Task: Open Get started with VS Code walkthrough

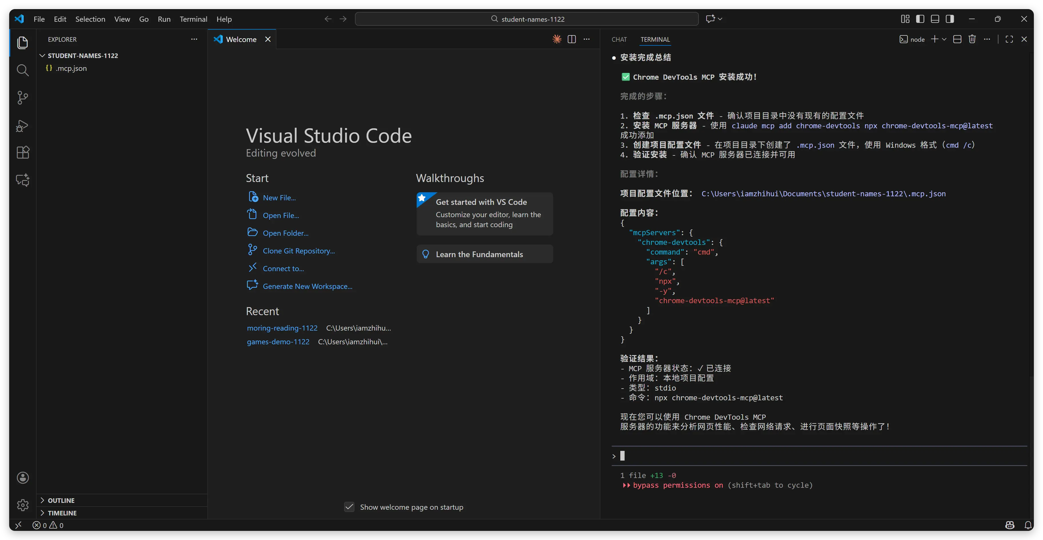Action: pyautogui.click(x=485, y=213)
